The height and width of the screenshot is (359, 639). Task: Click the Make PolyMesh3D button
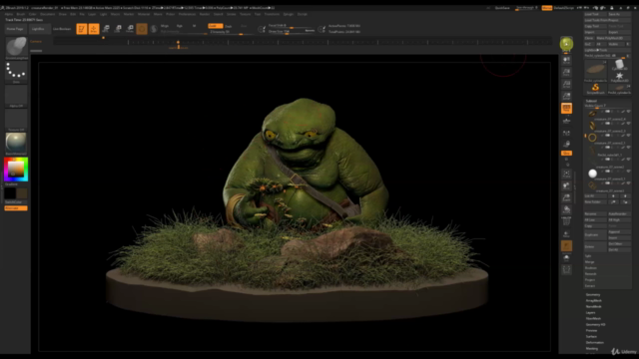(x=613, y=38)
